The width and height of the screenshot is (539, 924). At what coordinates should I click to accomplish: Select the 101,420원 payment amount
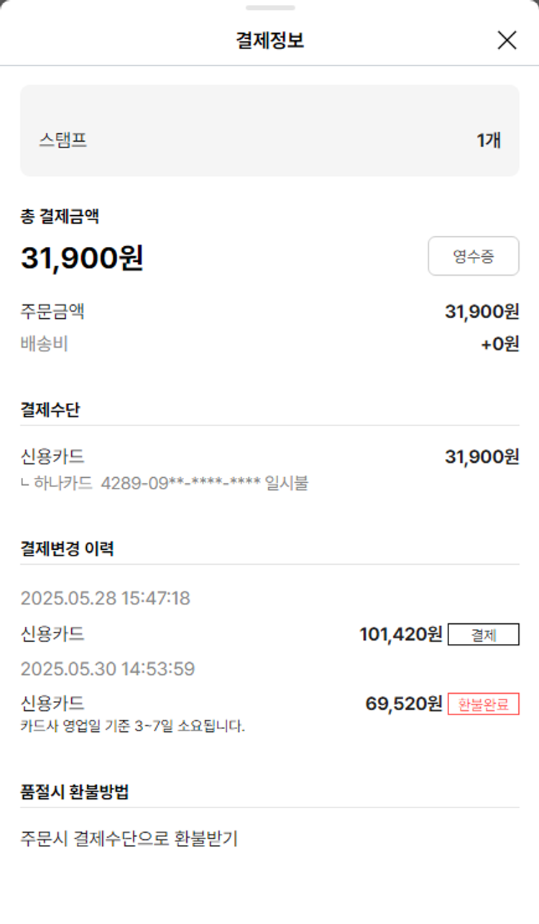click(400, 635)
